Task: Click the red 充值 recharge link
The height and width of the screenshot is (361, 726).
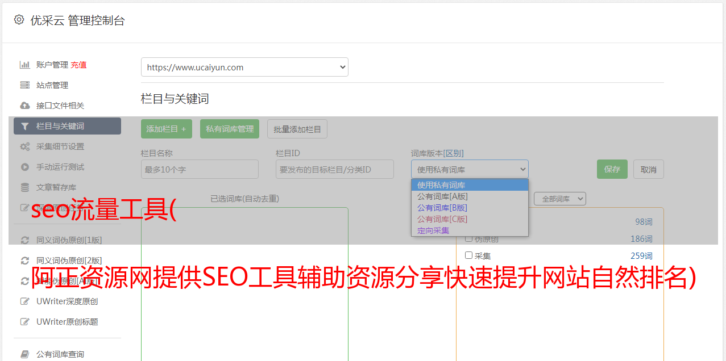Action: (78, 65)
